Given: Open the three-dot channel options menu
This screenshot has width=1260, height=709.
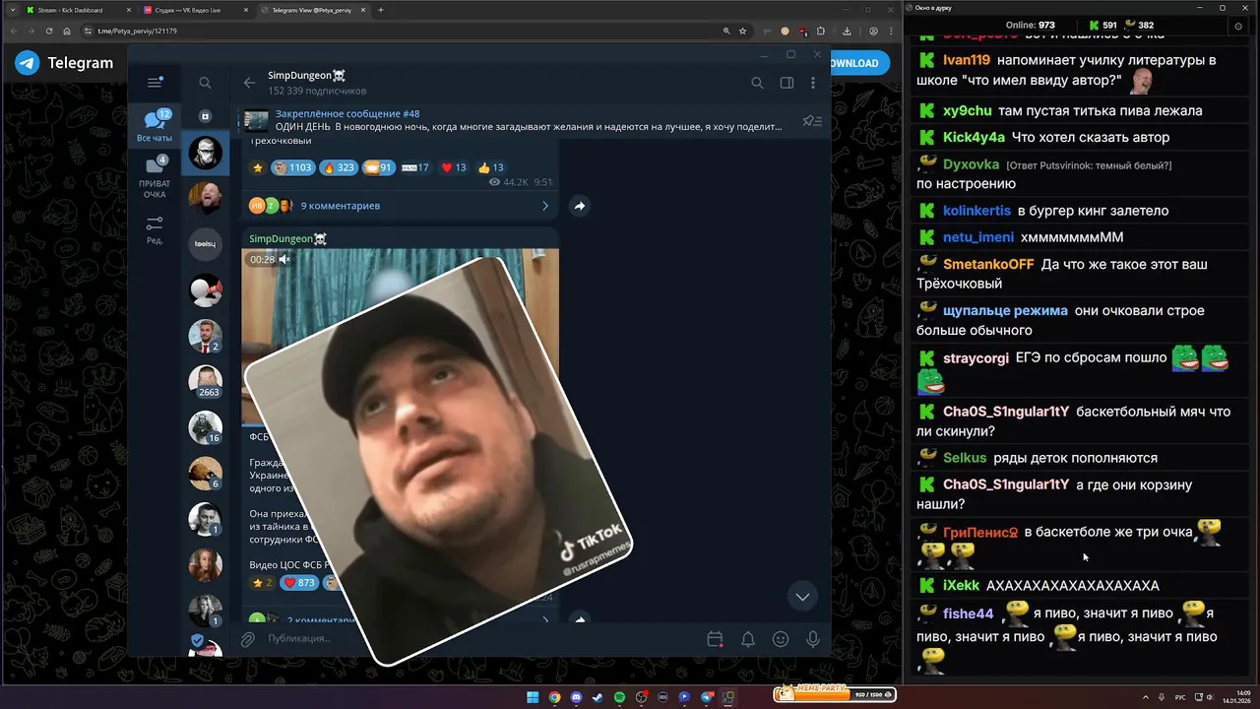Looking at the screenshot, I should pos(815,83).
